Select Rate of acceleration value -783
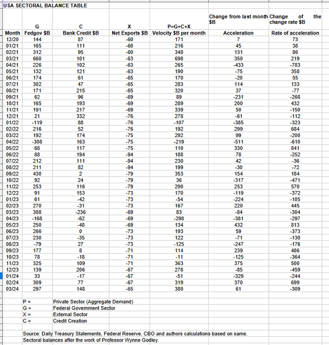 click(x=295, y=65)
